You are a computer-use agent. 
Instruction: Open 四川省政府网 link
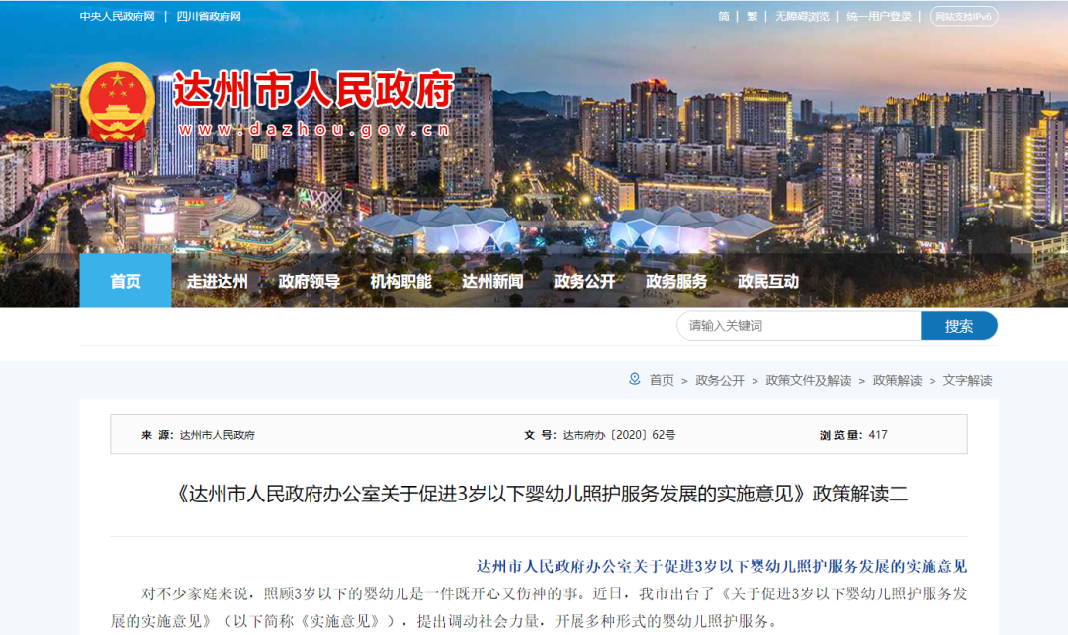[x=209, y=17]
